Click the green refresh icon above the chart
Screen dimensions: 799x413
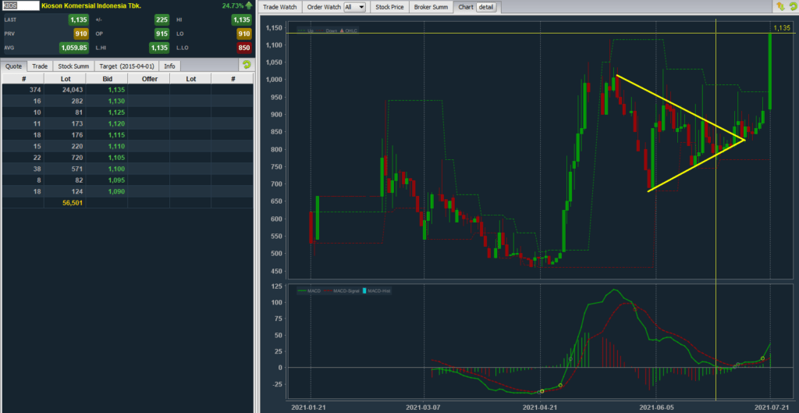pos(793,6)
